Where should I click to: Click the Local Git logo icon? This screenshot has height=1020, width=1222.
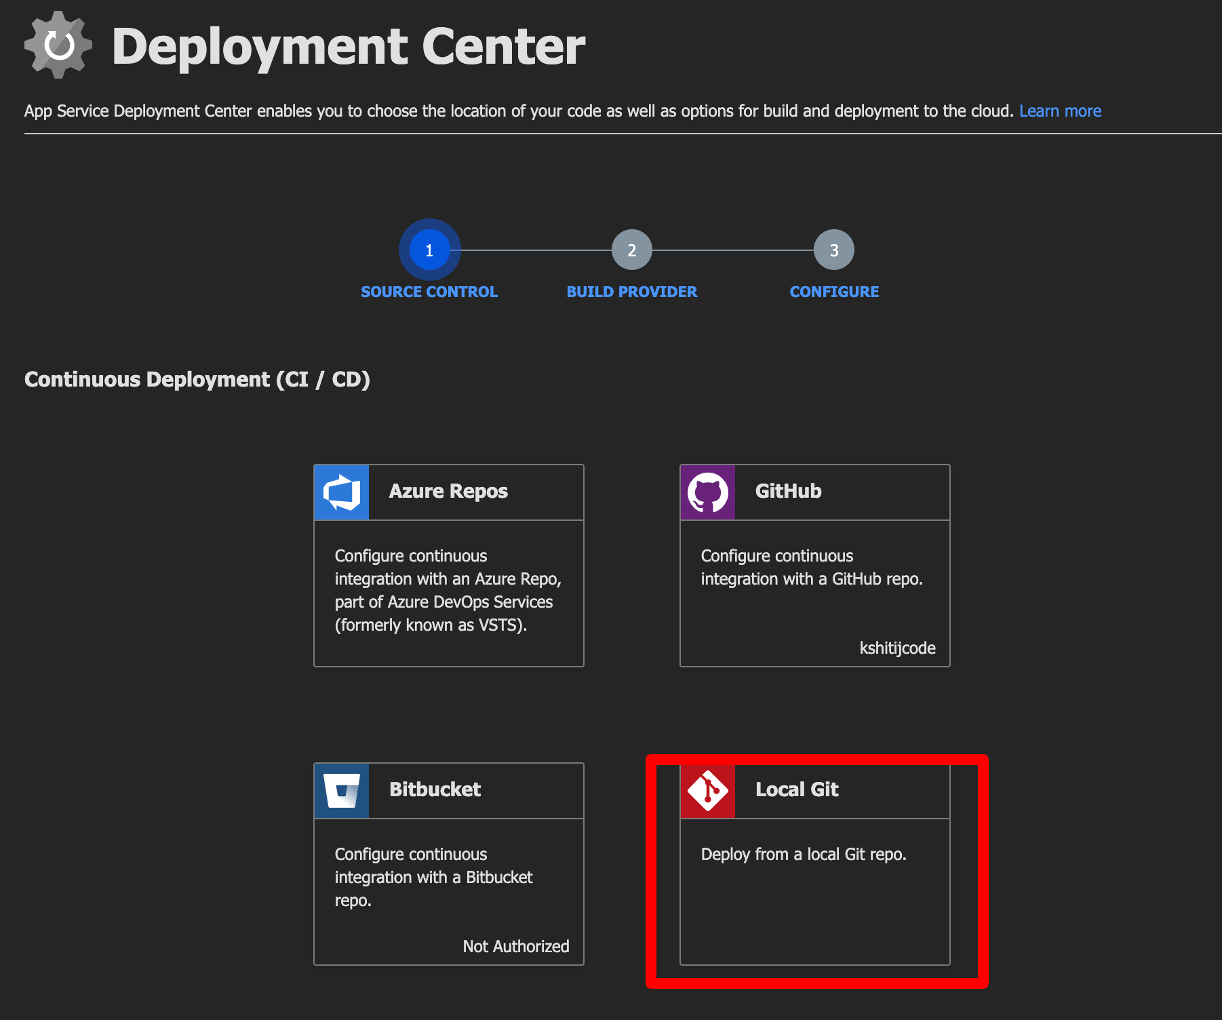(x=708, y=791)
